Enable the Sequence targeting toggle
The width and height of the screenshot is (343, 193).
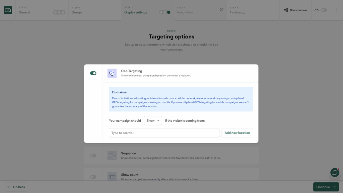coord(93,156)
